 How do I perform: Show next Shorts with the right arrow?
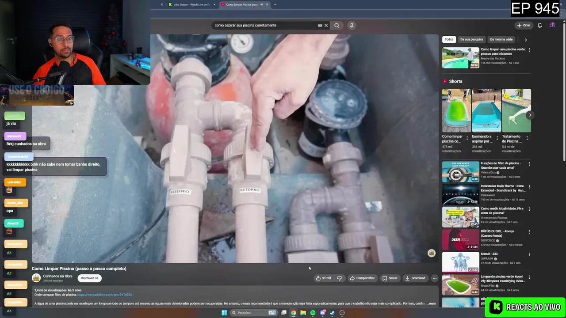click(x=530, y=115)
